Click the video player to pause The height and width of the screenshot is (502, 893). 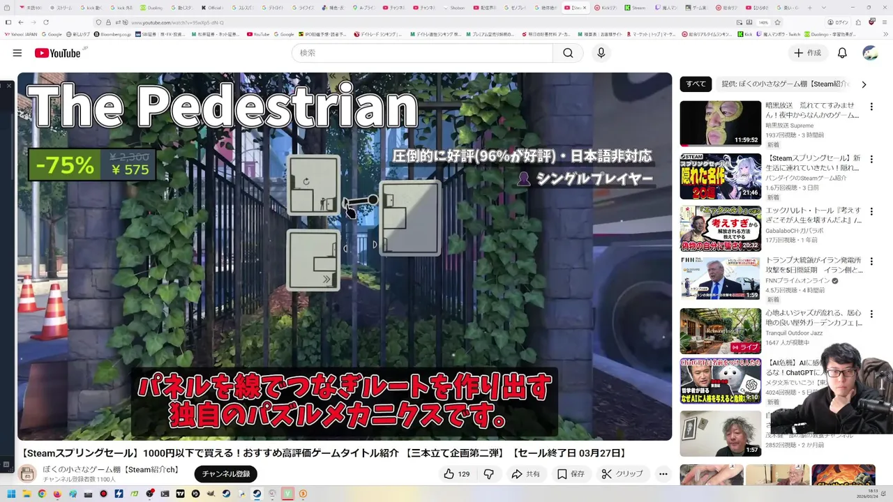pyautogui.click(x=345, y=256)
